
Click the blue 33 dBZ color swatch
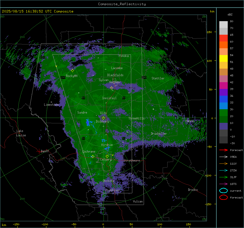(223, 99)
